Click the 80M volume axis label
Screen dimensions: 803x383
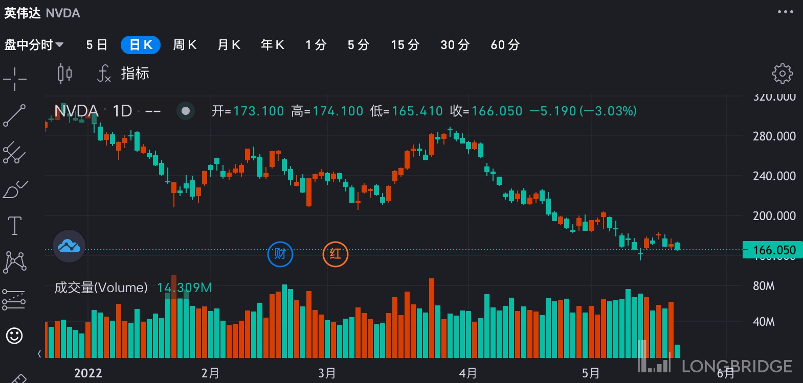[x=764, y=286]
